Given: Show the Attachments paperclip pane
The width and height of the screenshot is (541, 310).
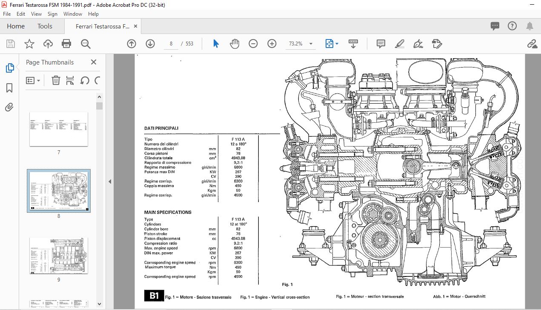Looking at the screenshot, I should pos(9,107).
